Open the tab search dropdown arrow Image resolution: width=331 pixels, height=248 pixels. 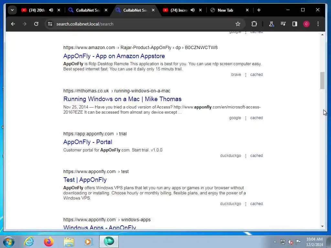(12, 10)
